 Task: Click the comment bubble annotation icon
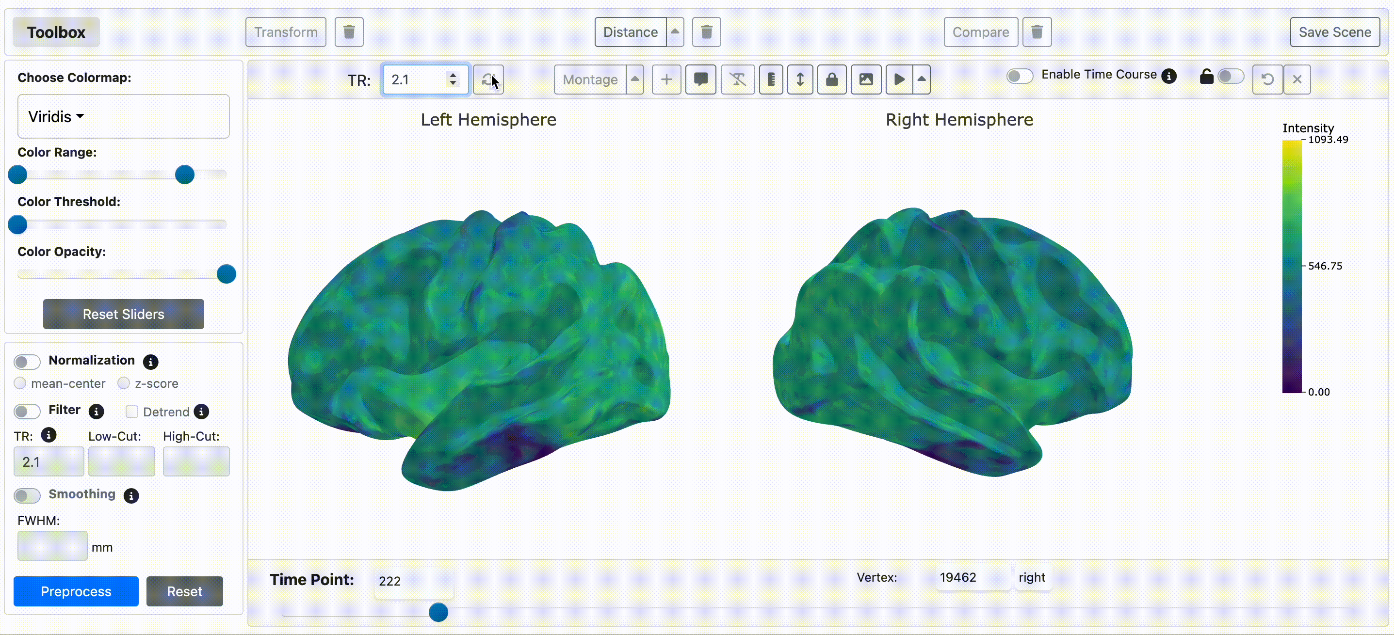(701, 79)
